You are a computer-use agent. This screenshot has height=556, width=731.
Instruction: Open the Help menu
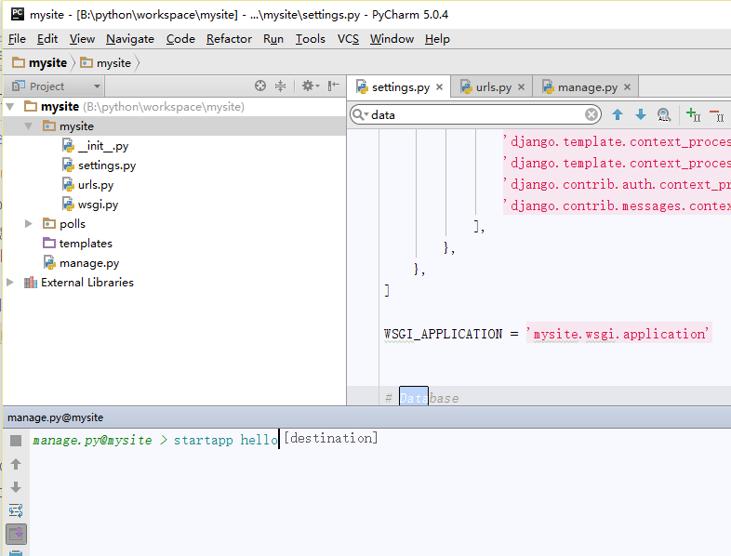tap(437, 39)
